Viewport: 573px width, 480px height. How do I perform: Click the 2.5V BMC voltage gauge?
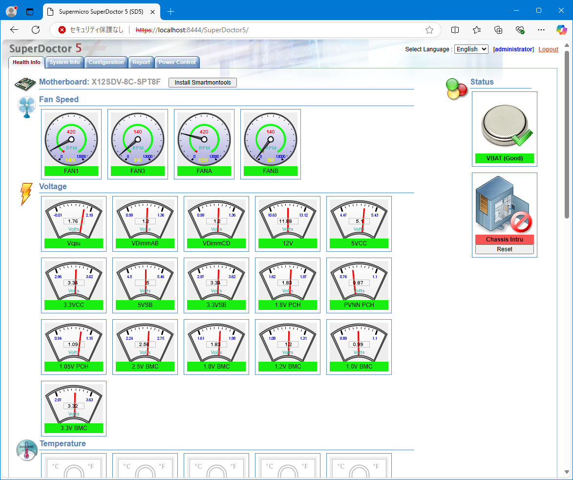tap(145, 342)
